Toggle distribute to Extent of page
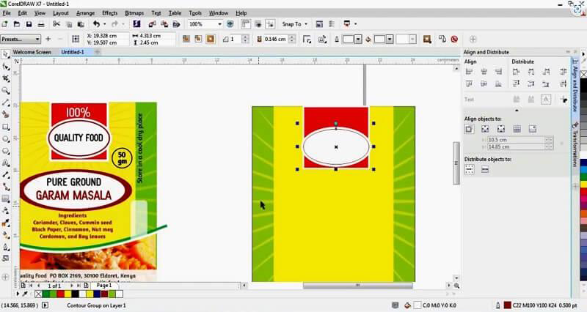The image size is (587, 312). 485,170
